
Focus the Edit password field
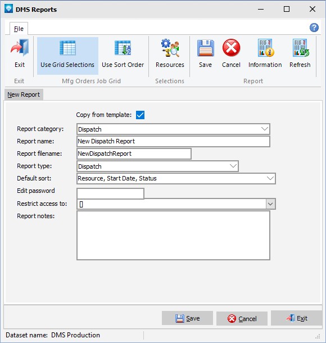click(110, 193)
